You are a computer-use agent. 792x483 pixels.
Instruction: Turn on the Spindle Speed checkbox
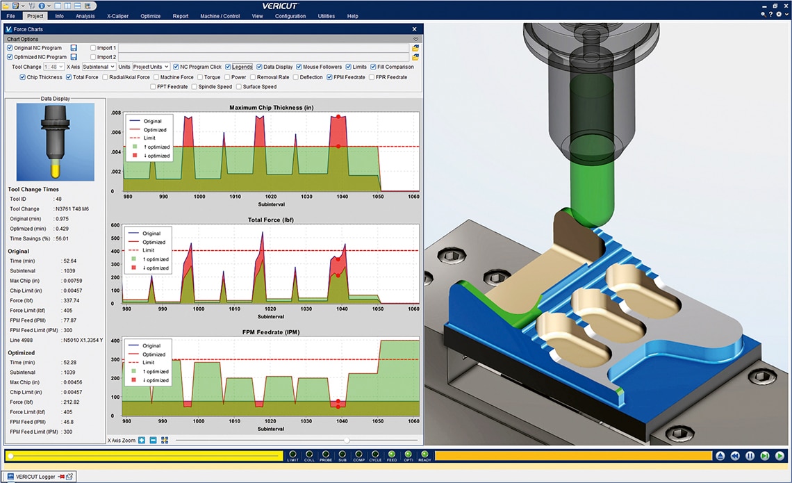point(194,87)
